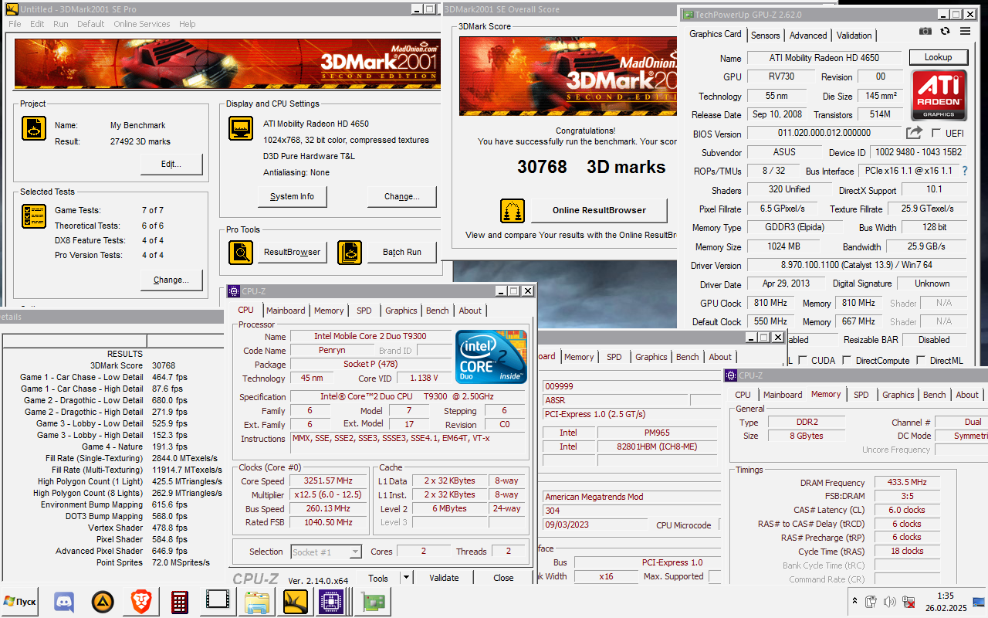The width and height of the screenshot is (988, 618).
Task: Click the Batch Run button
Action: coord(402,253)
